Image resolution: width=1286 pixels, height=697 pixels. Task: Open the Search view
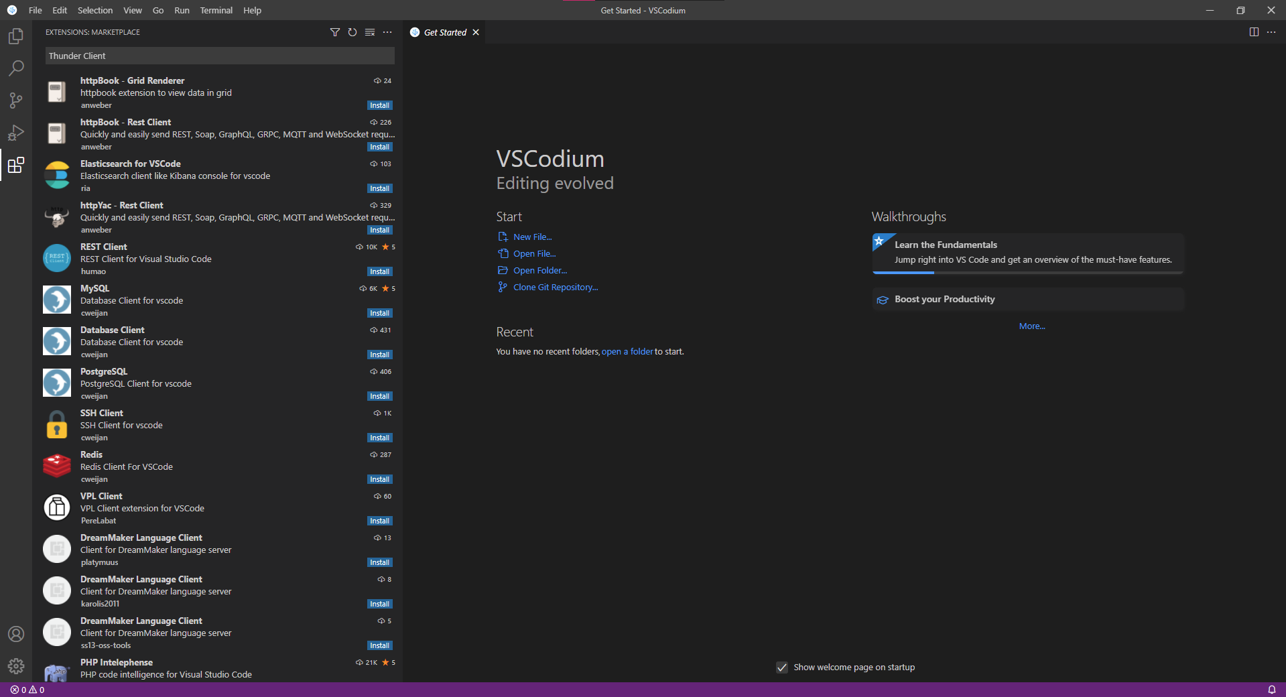16,68
